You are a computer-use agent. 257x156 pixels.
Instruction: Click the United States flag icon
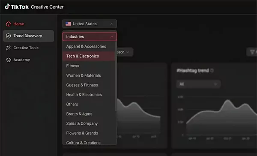coord(68,24)
